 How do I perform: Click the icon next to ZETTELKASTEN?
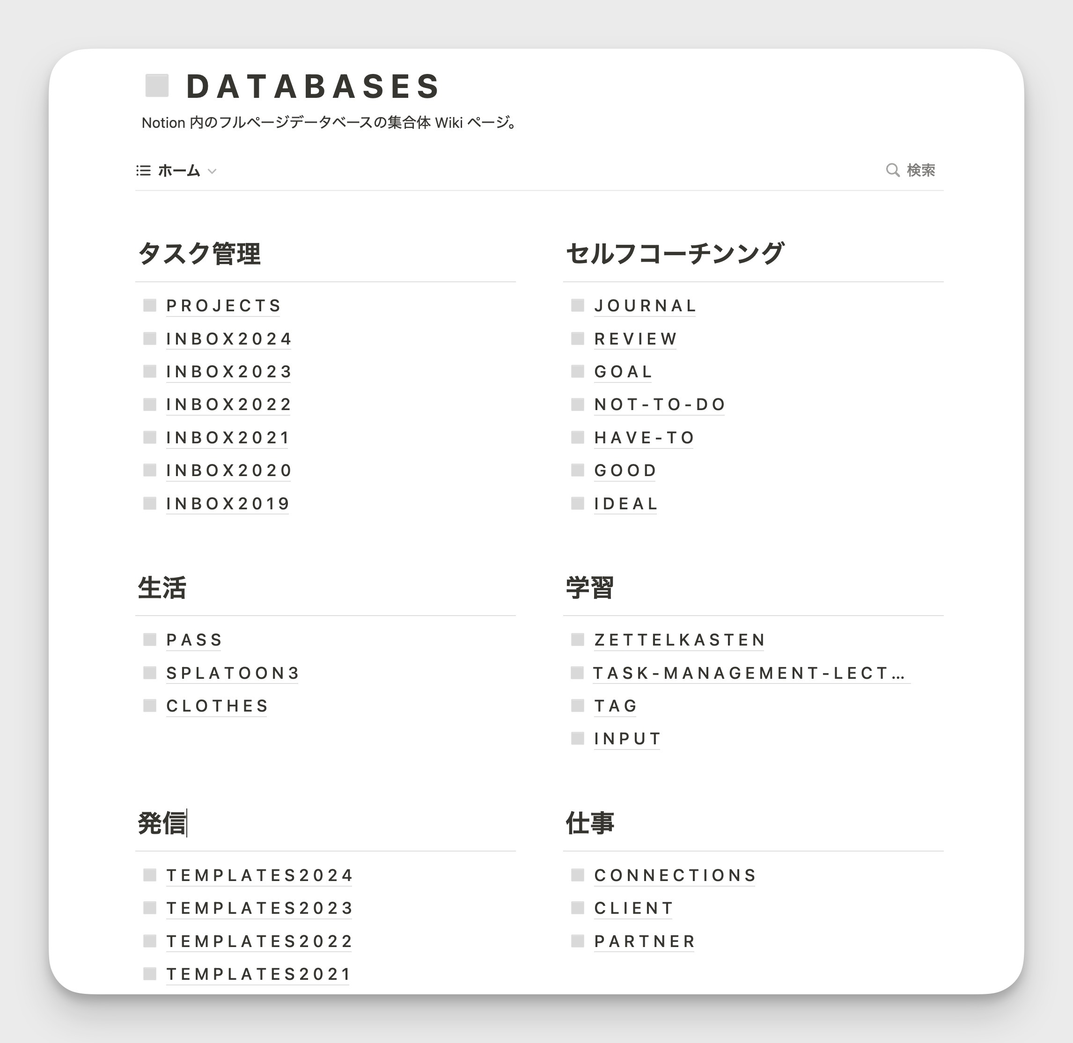pyautogui.click(x=578, y=639)
